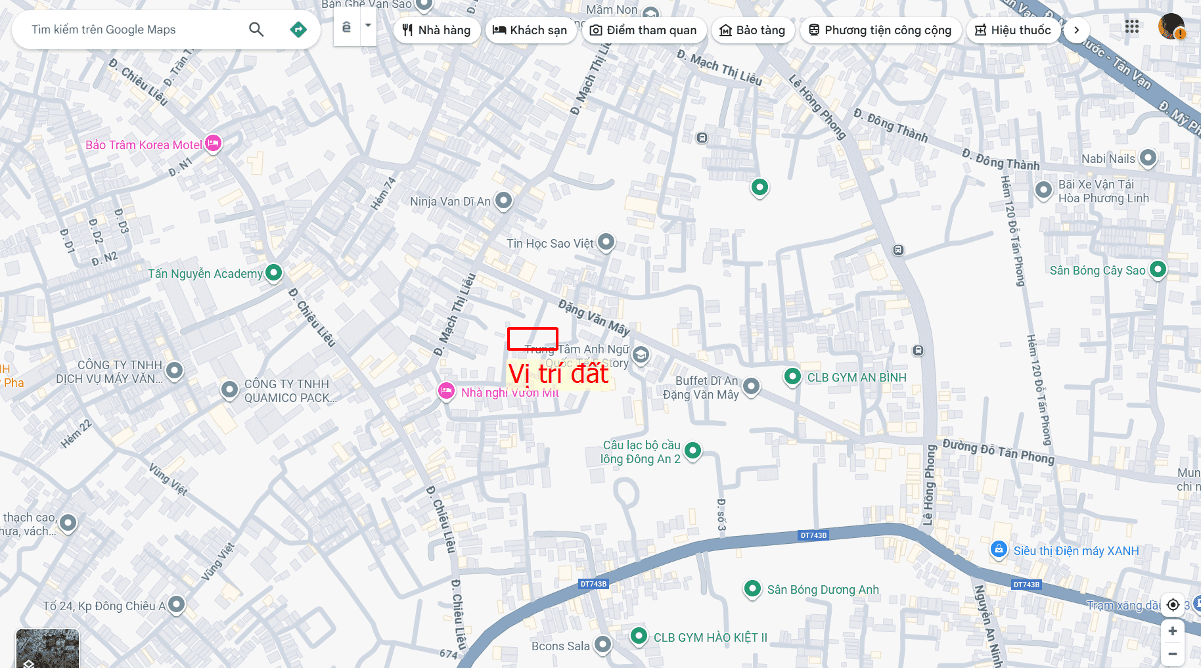Filter by Nhà hàng category
The image size is (1201, 668).
[x=437, y=30]
